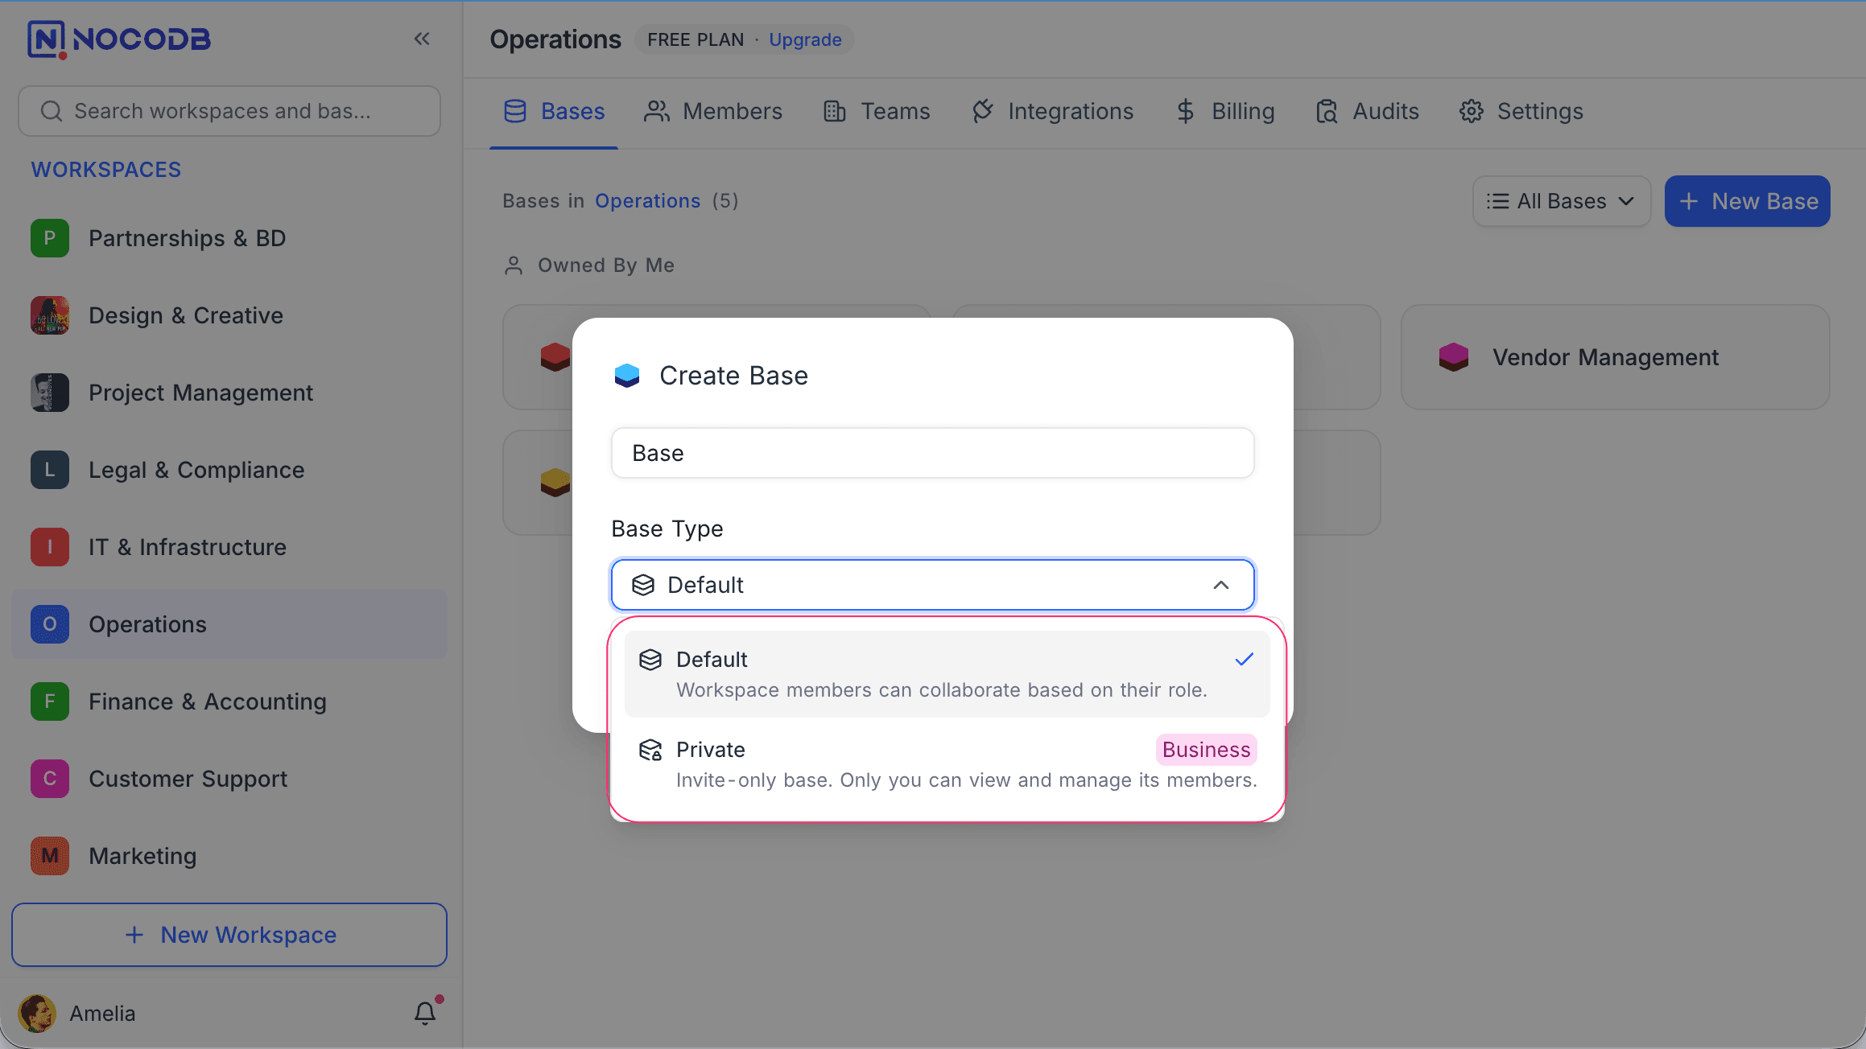This screenshot has height=1049, width=1866.
Task: Open the Audits tab
Action: click(1366, 111)
